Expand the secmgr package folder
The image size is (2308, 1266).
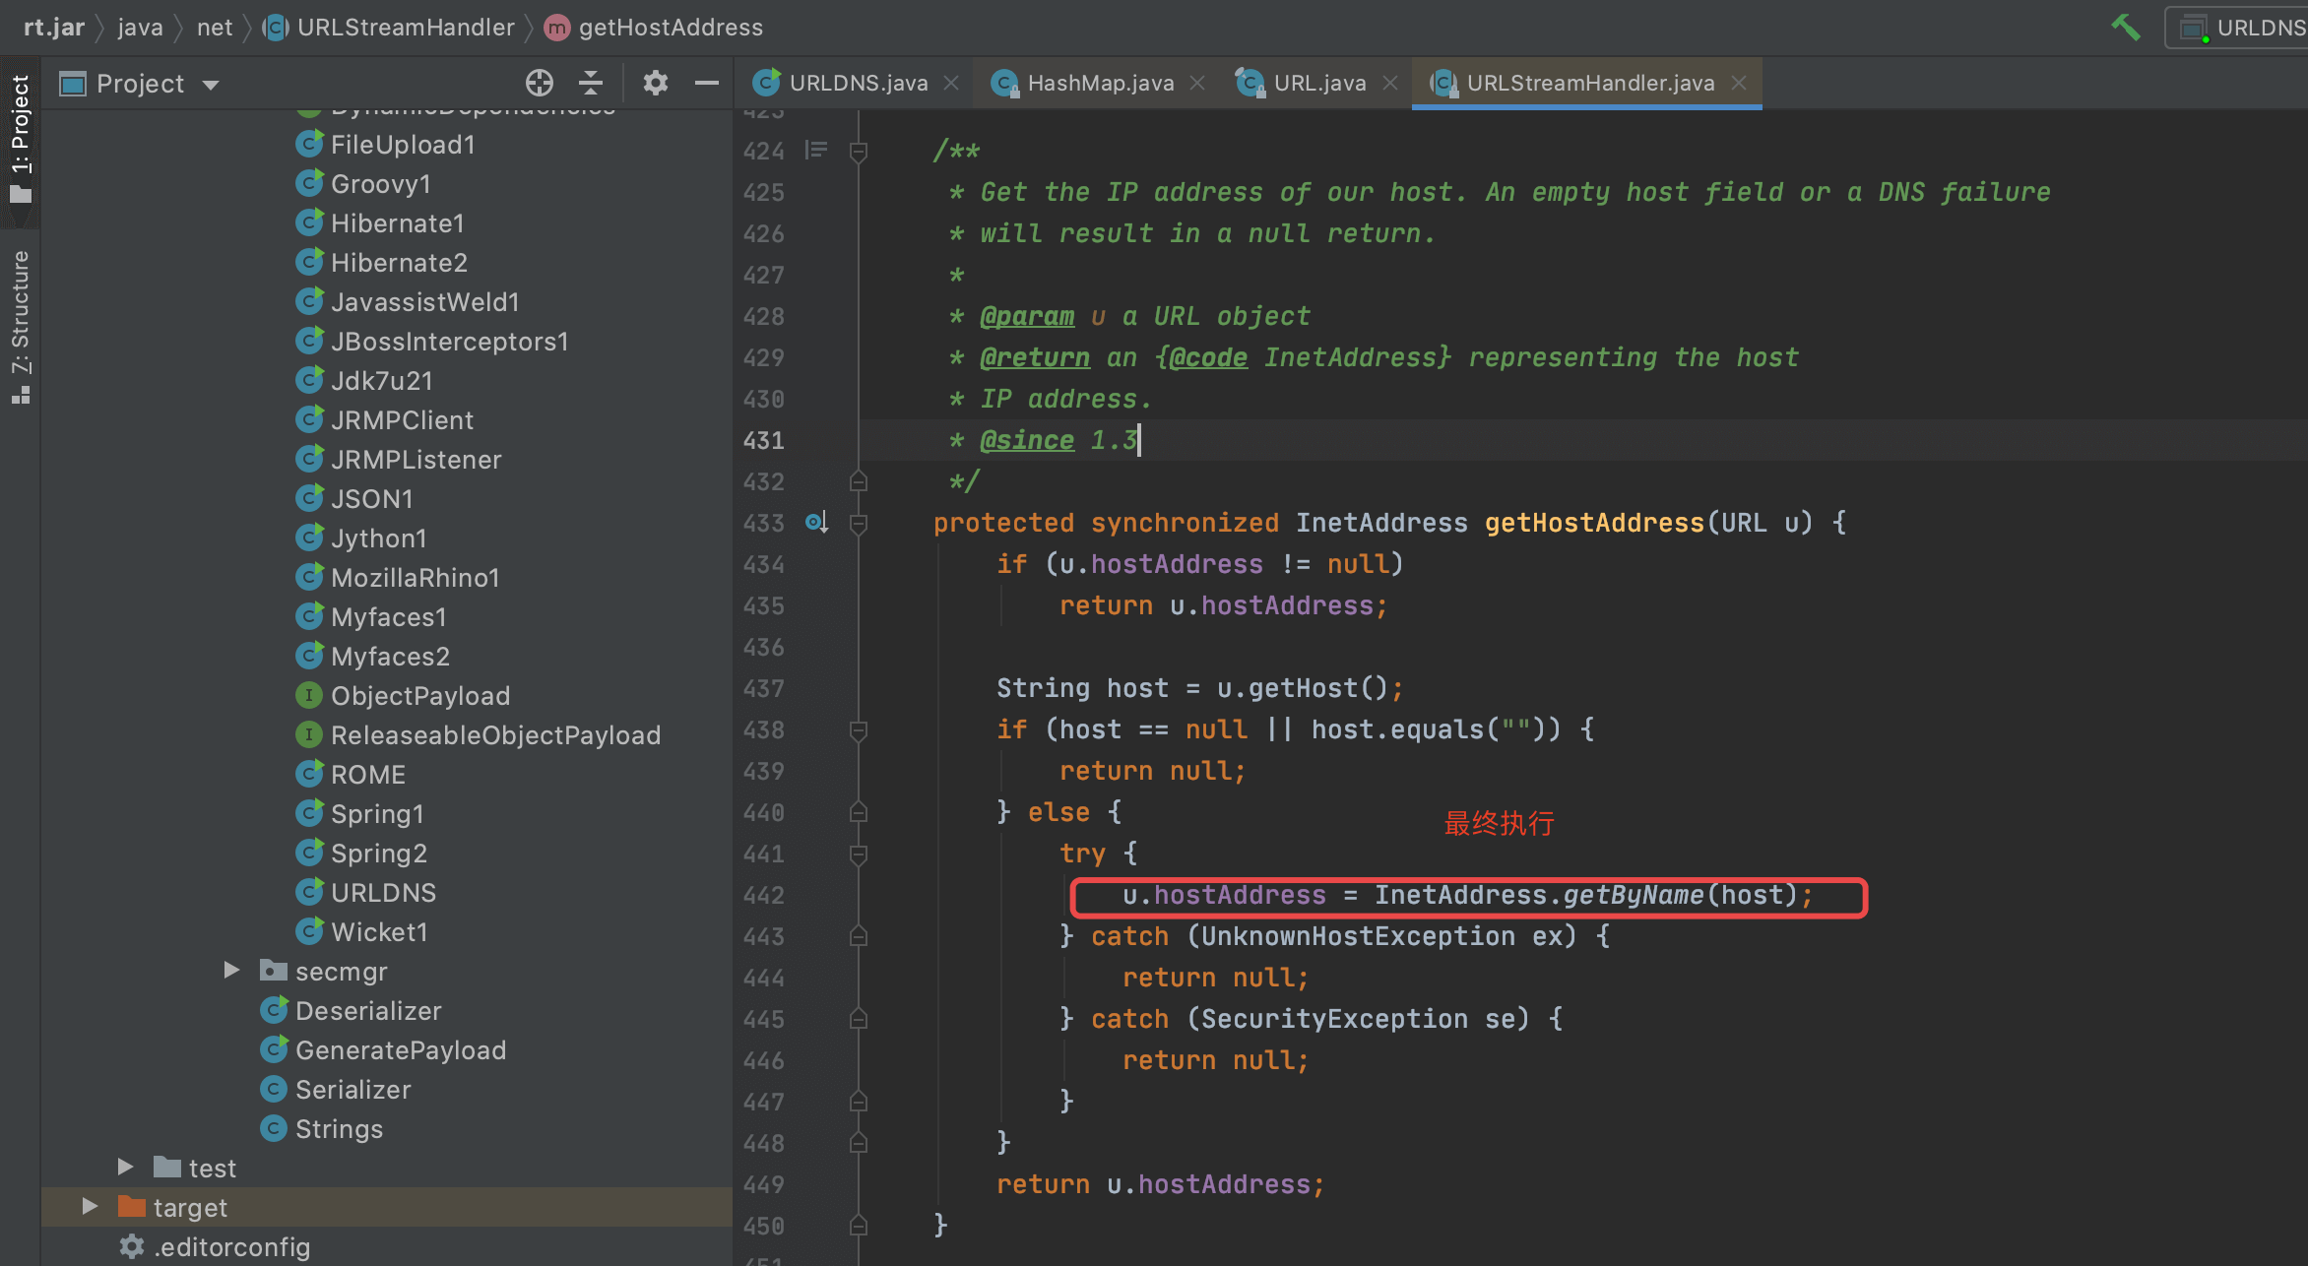point(231,971)
